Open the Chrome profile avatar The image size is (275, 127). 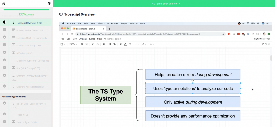point(264,34)
